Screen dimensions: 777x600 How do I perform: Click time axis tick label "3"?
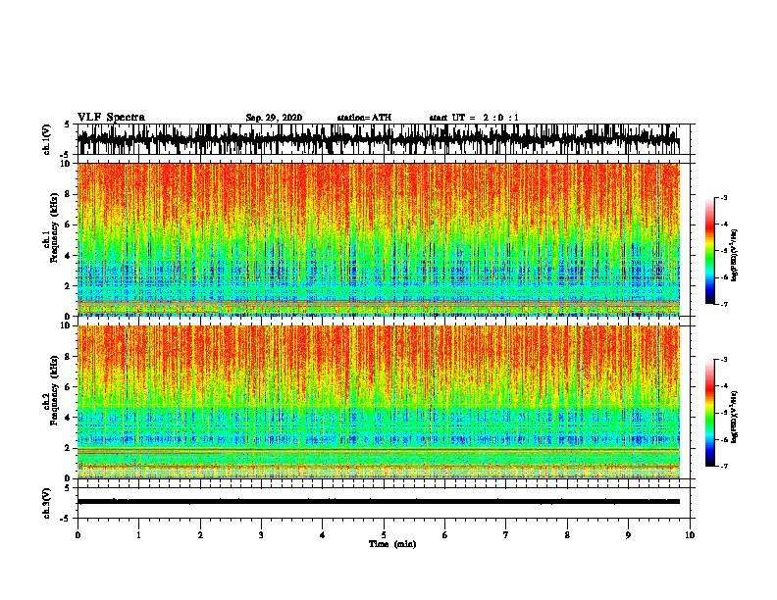coord(261,535)
